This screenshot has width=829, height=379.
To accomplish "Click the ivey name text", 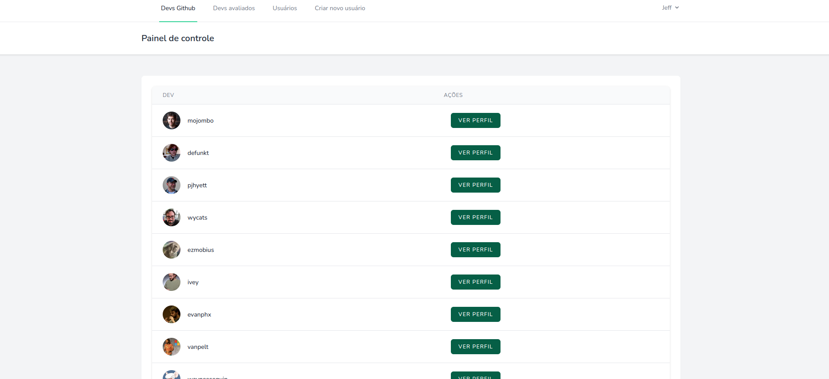I will point(193,282).
